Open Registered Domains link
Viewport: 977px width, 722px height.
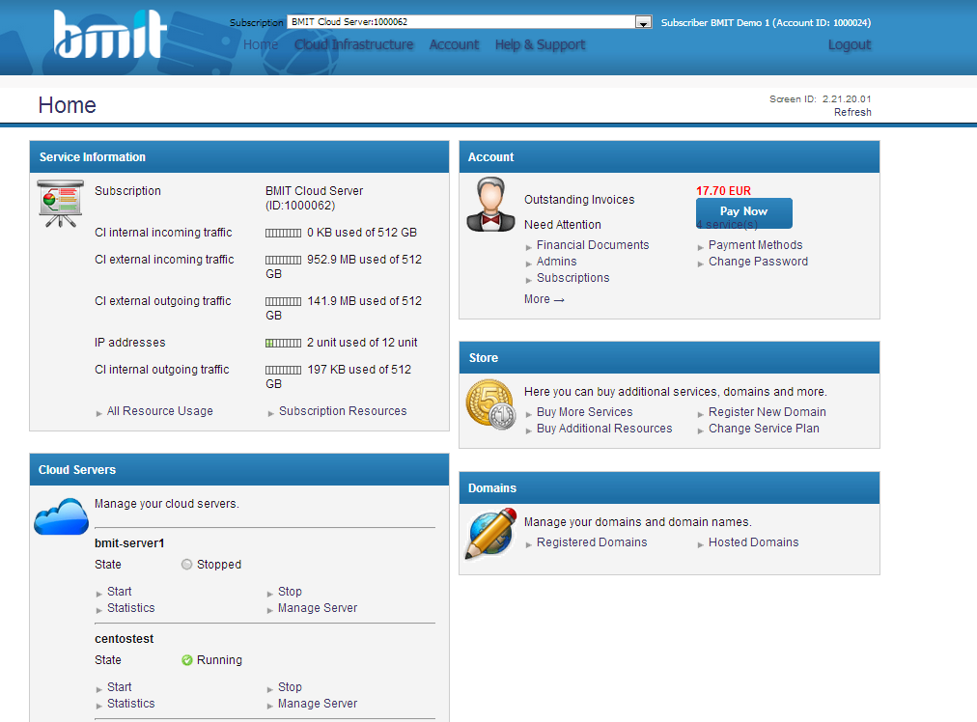[592, 542]
